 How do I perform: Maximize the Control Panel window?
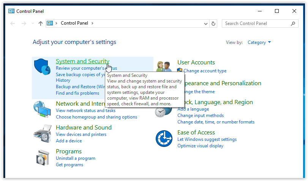[x=277, y=11]
